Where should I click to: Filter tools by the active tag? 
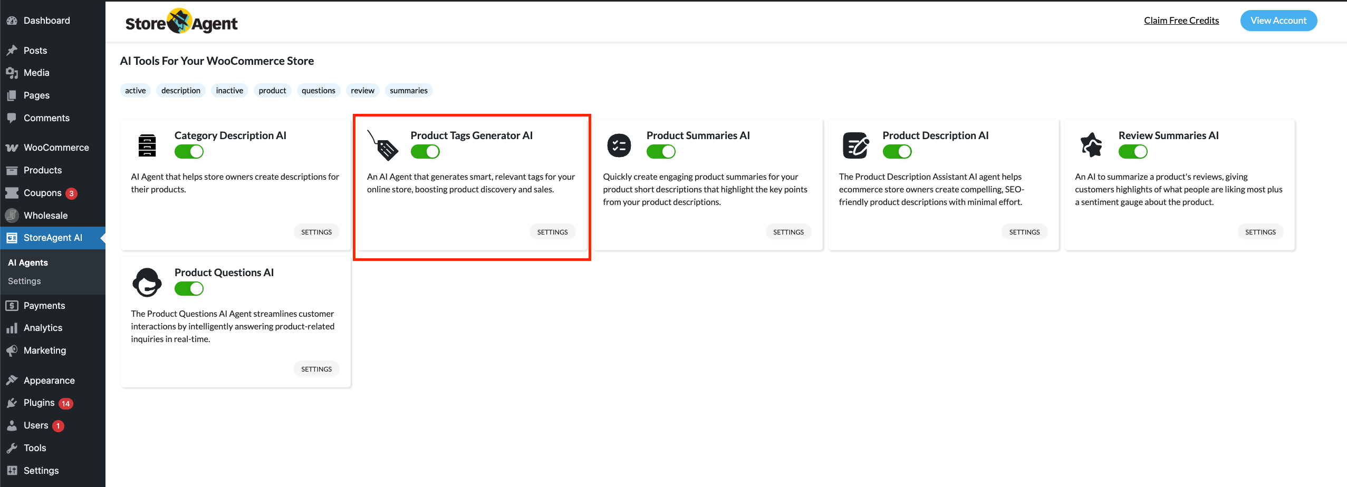[x=136, y=91]
